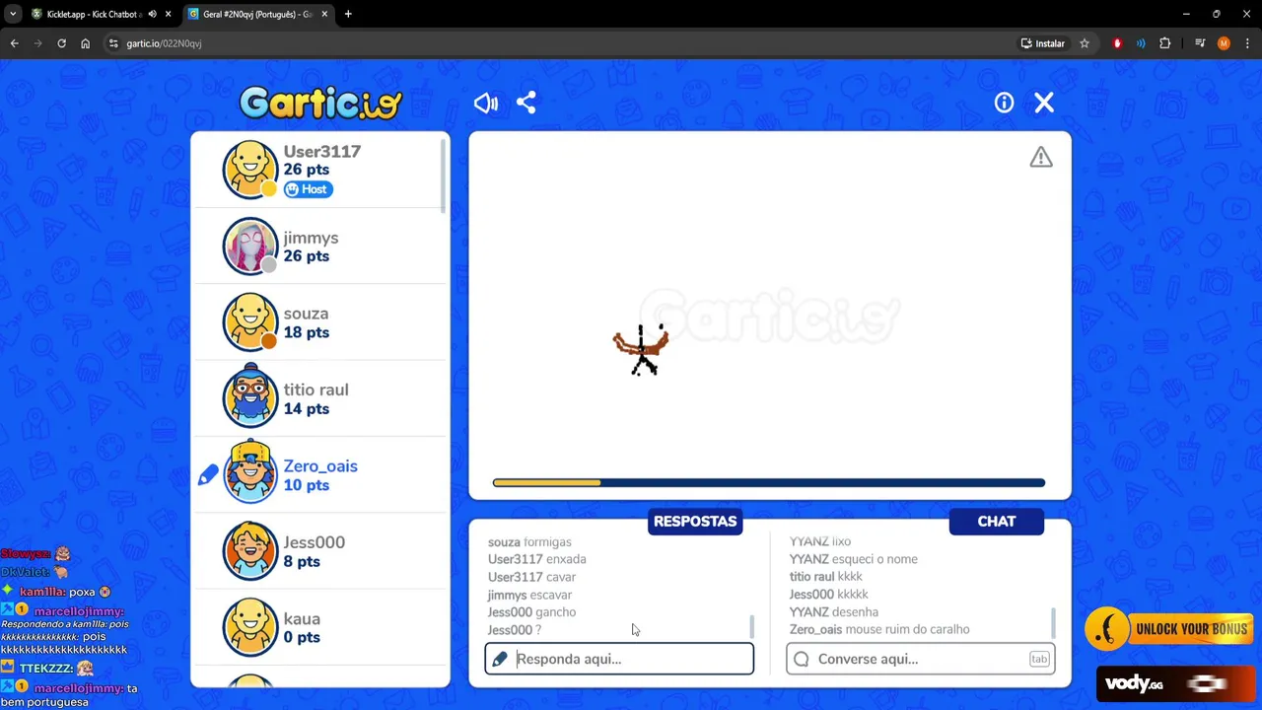Click the Host badge under User3117

pos(309,189)
